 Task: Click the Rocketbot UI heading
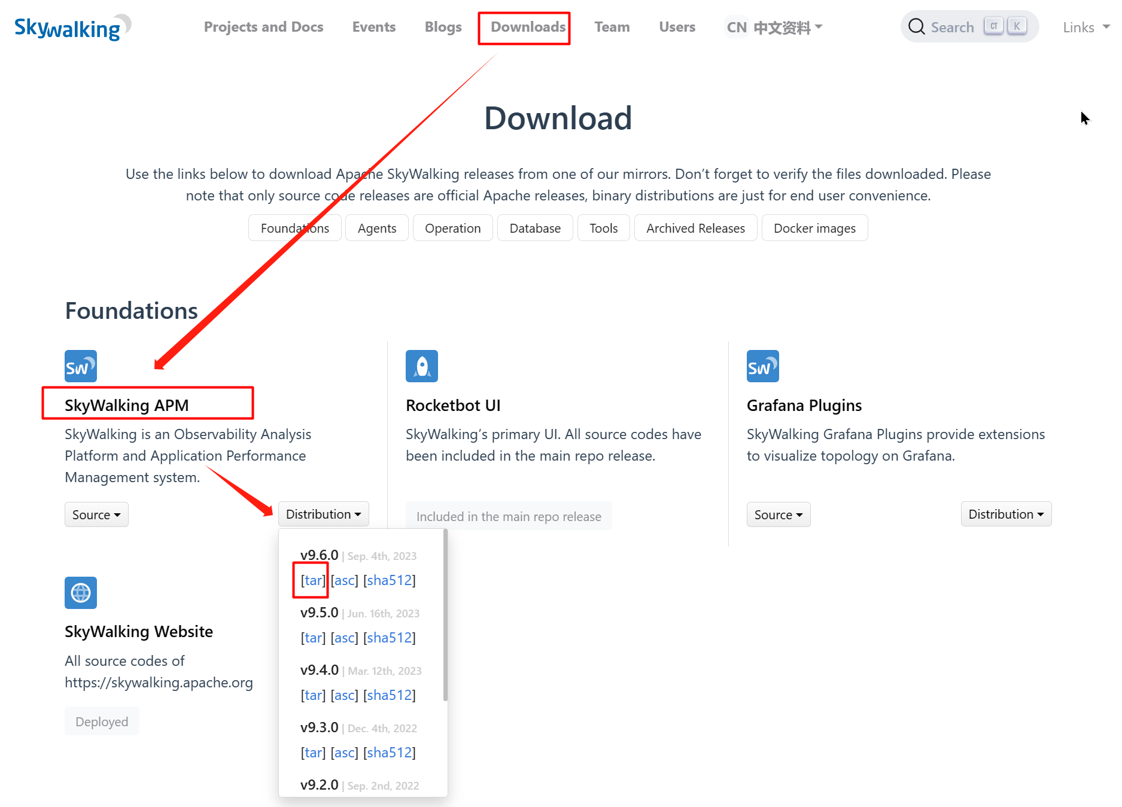(x=453, y=406)
